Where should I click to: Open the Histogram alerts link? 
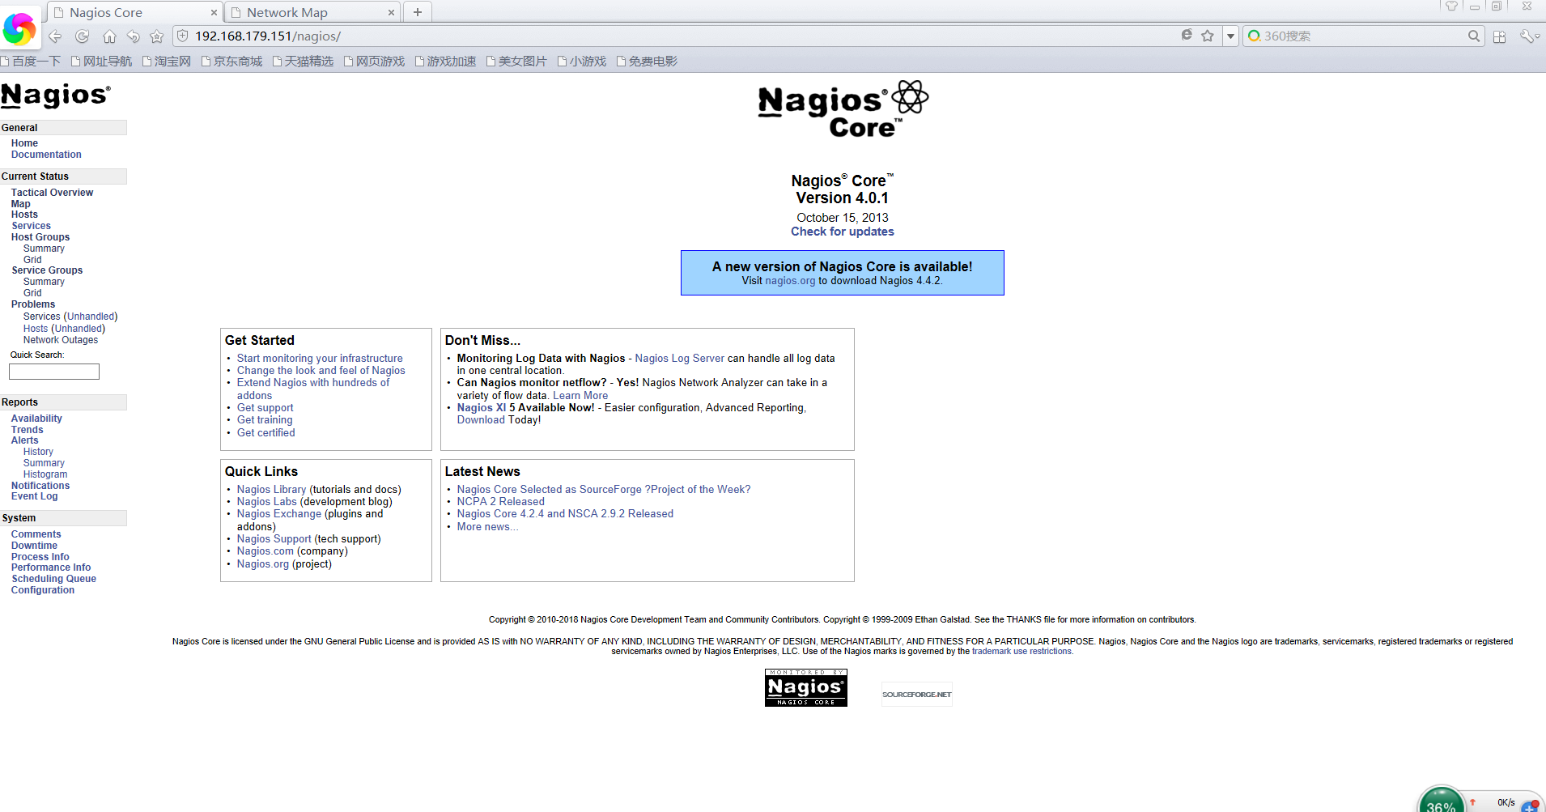coord(45,474)
